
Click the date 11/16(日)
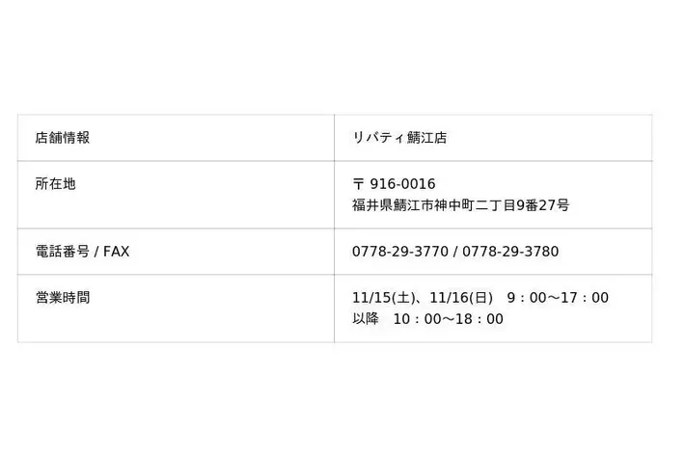tap(461, 298)
